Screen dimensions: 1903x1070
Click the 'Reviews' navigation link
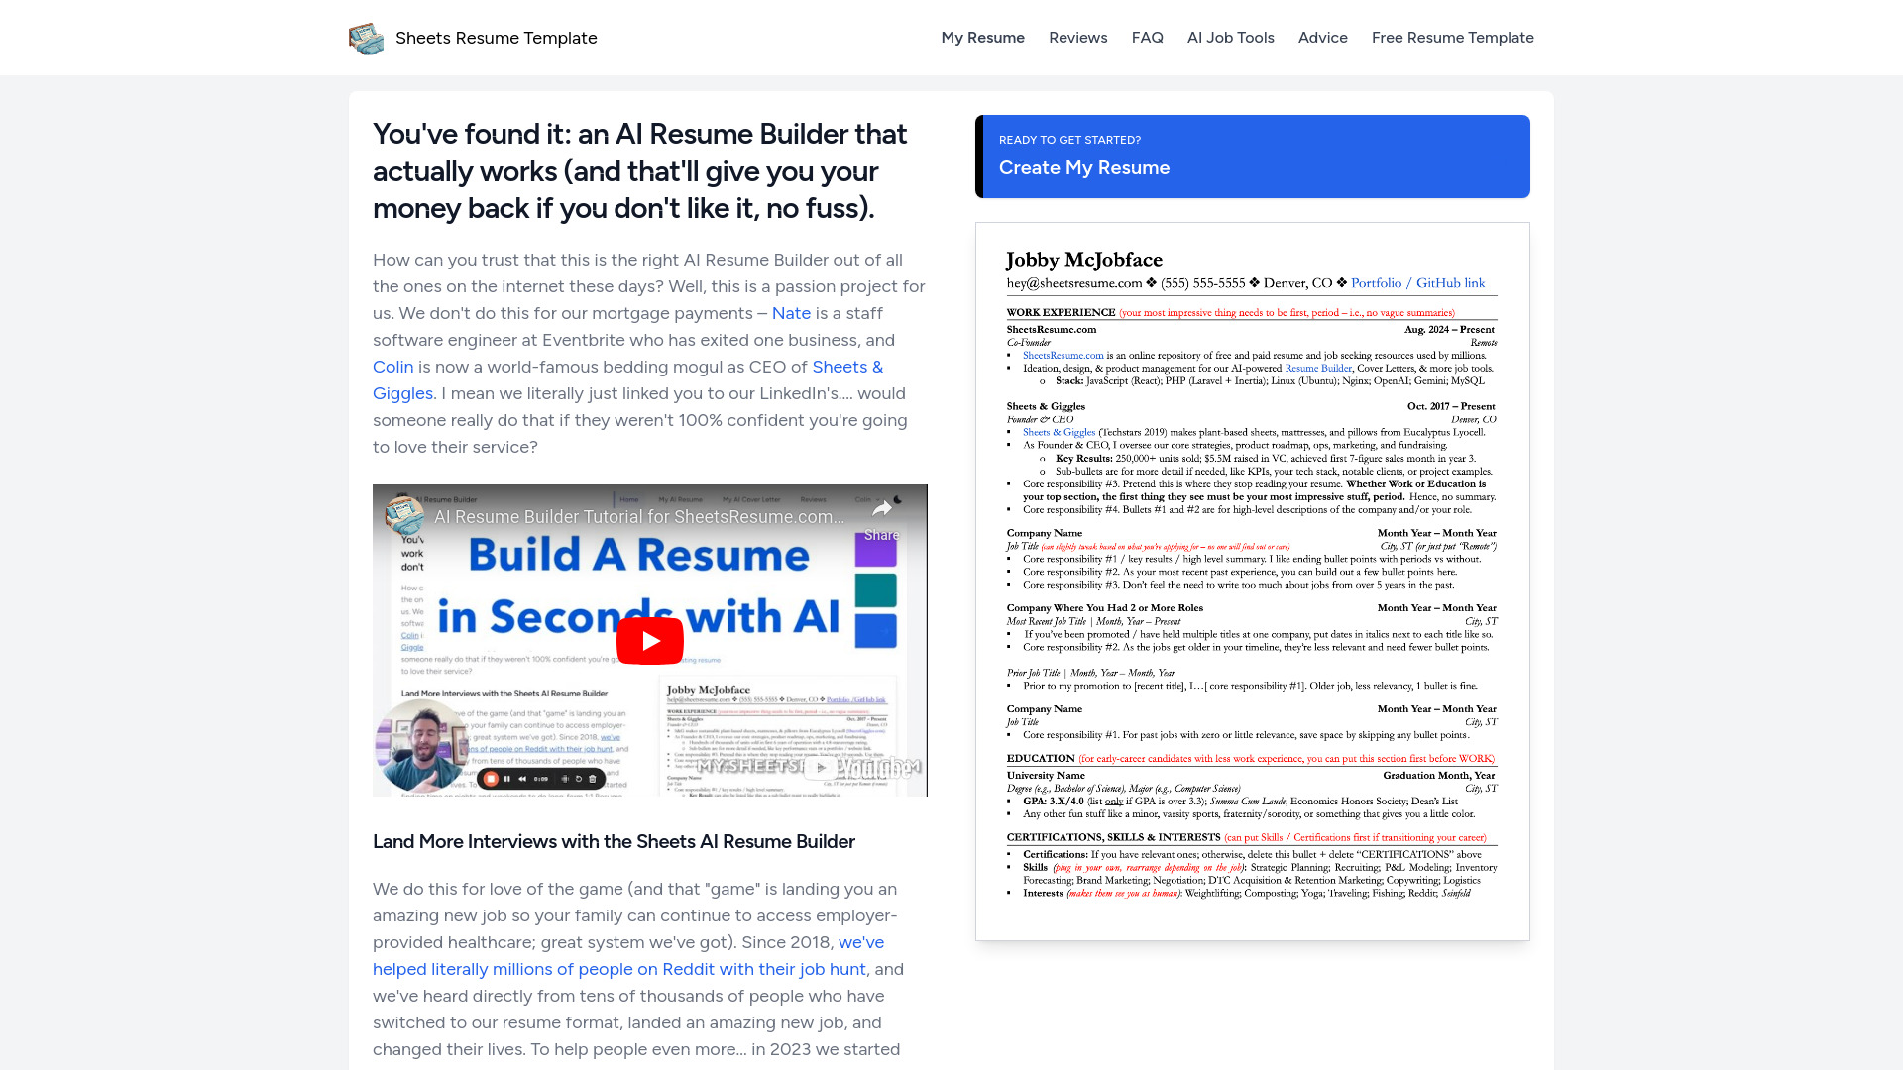1078,38
